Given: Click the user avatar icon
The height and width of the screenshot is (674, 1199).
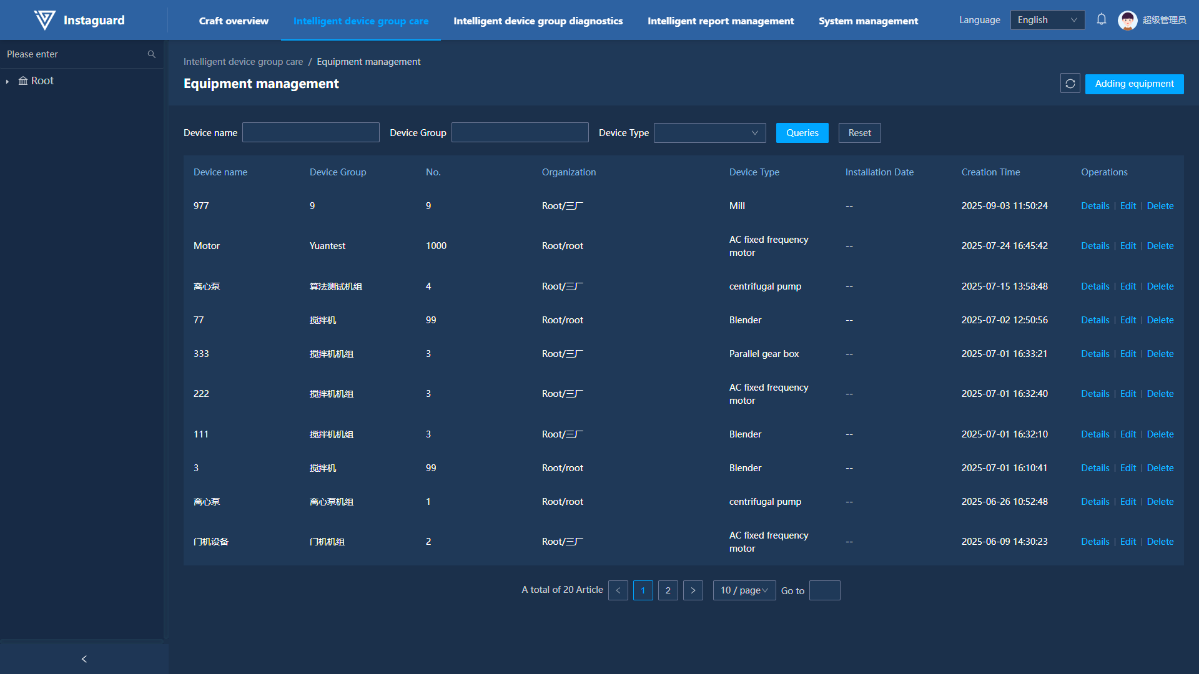Looking at the screenshot, I should pos(1127,20).
